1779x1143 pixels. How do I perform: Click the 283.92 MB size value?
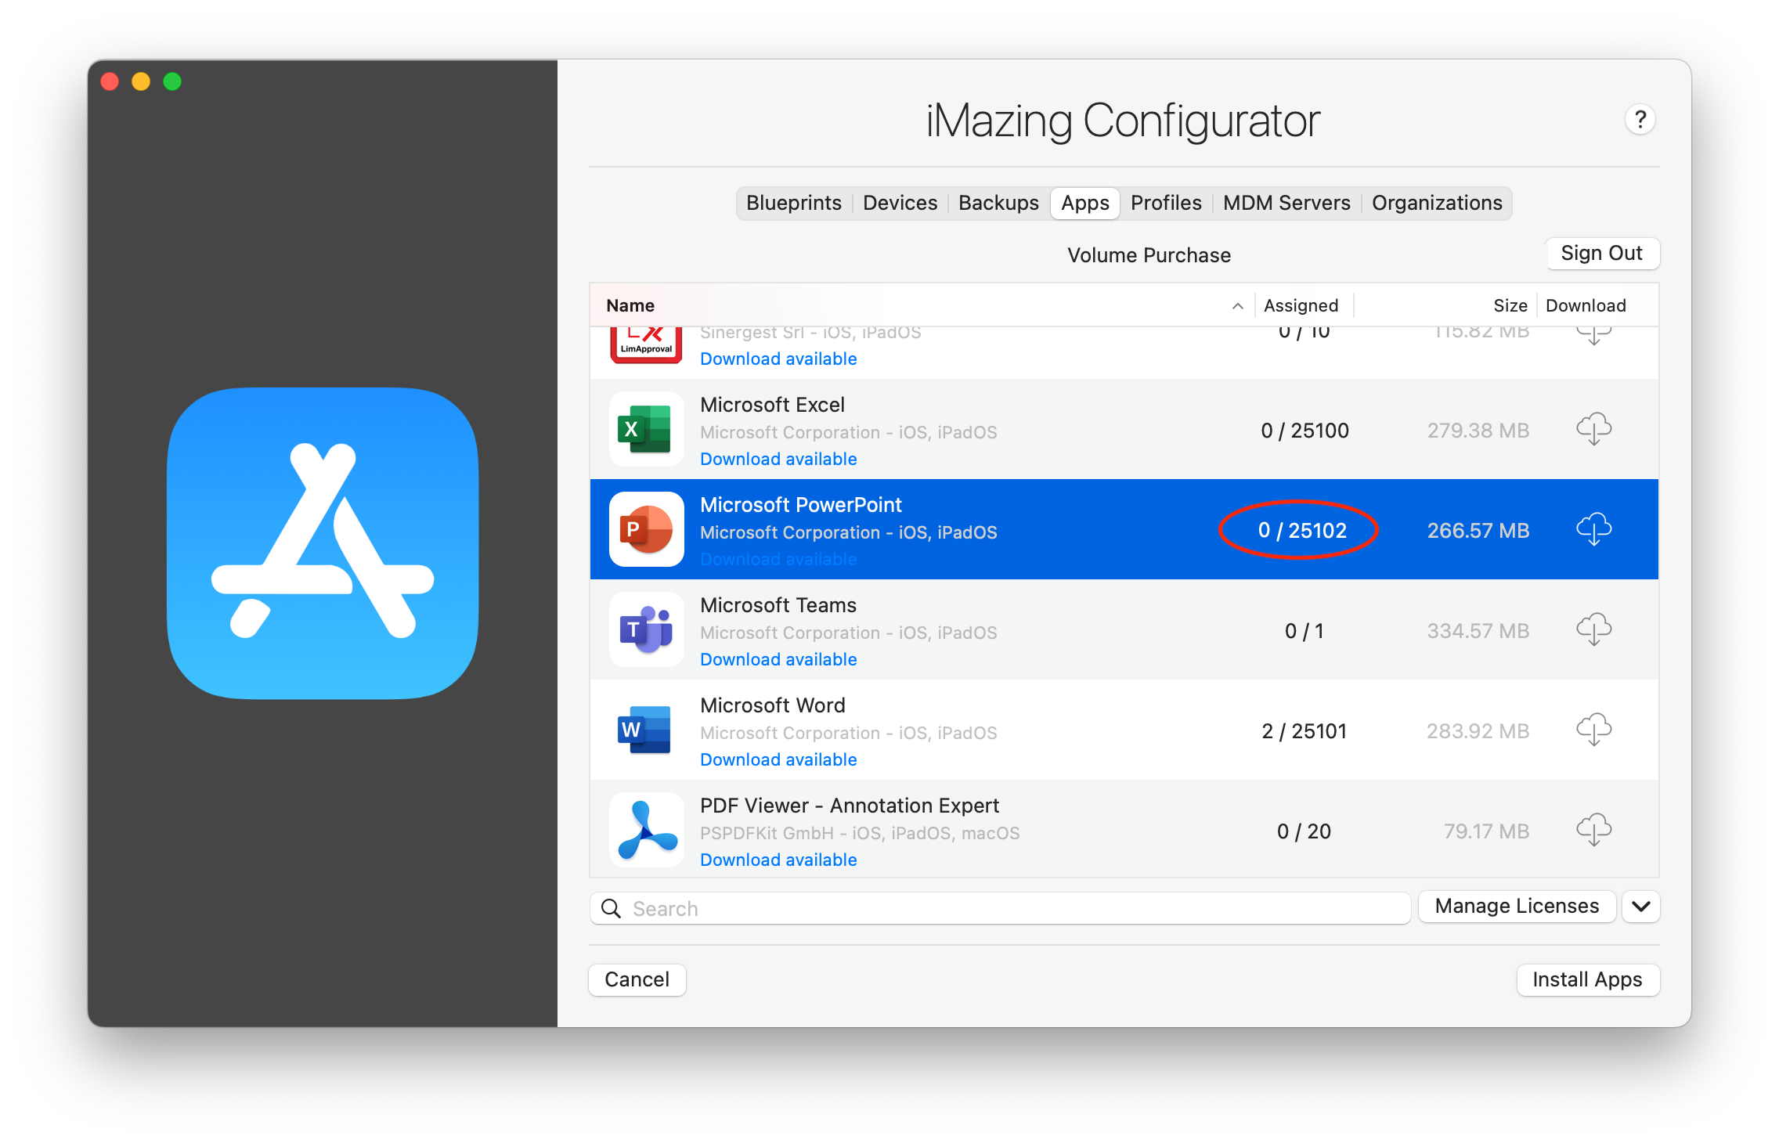1478,731
